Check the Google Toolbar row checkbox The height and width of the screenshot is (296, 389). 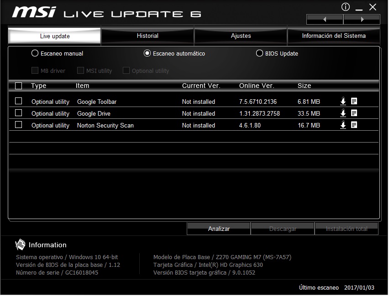tap(18, 101)
